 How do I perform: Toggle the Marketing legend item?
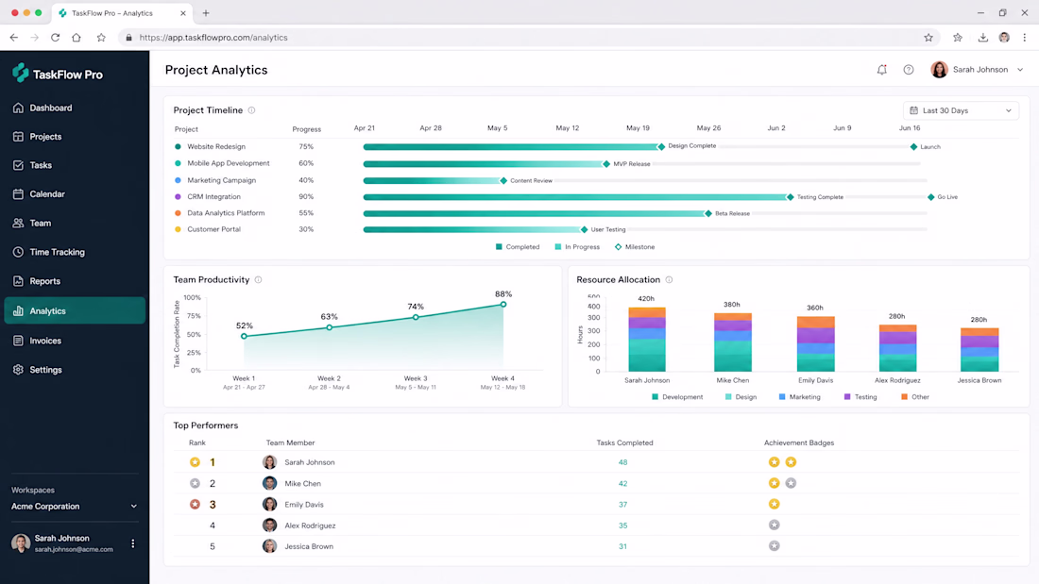[x=799, y=397]
